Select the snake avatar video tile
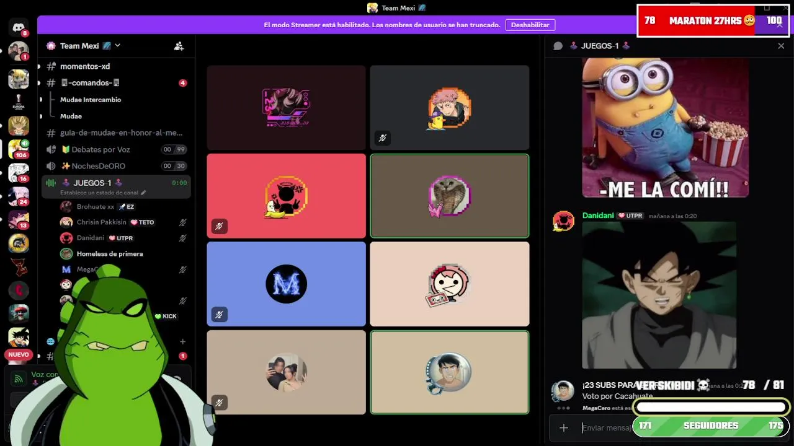This screenshot has width=794, height=446. (x=450, y=196)
